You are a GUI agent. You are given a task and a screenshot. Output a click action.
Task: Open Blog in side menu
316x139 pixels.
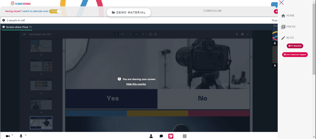(x=287, y=38)
